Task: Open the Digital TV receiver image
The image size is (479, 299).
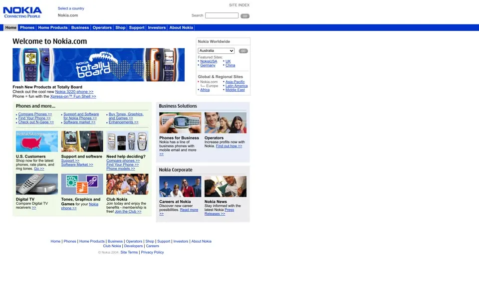Action: (36, 184)
